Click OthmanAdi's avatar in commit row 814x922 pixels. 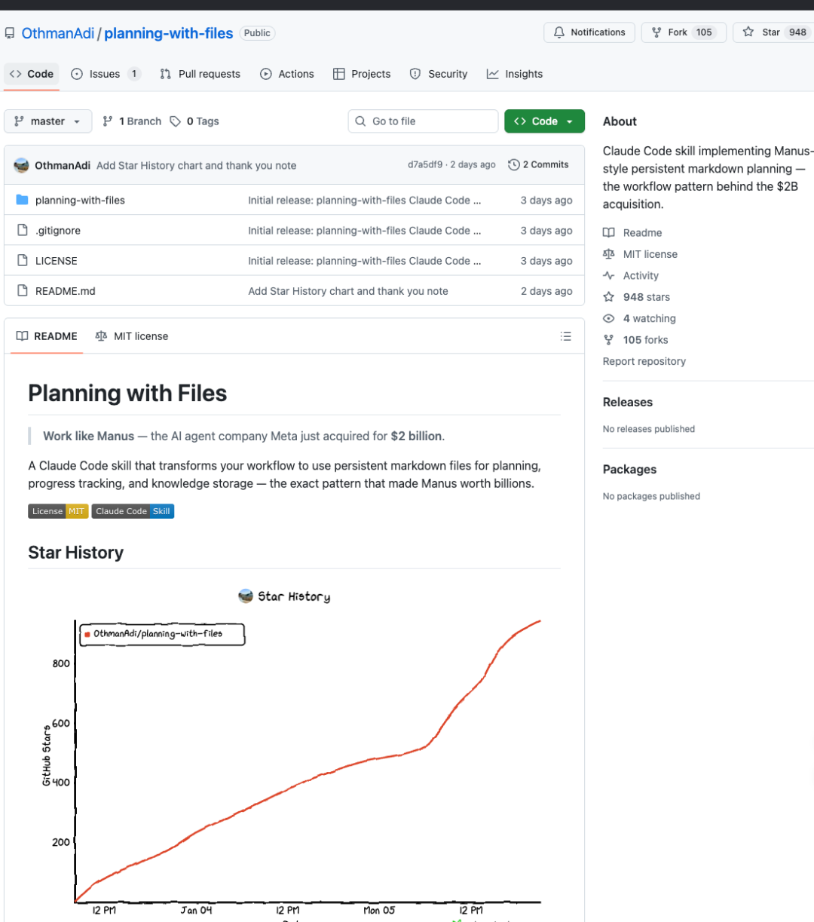[22, 165]
